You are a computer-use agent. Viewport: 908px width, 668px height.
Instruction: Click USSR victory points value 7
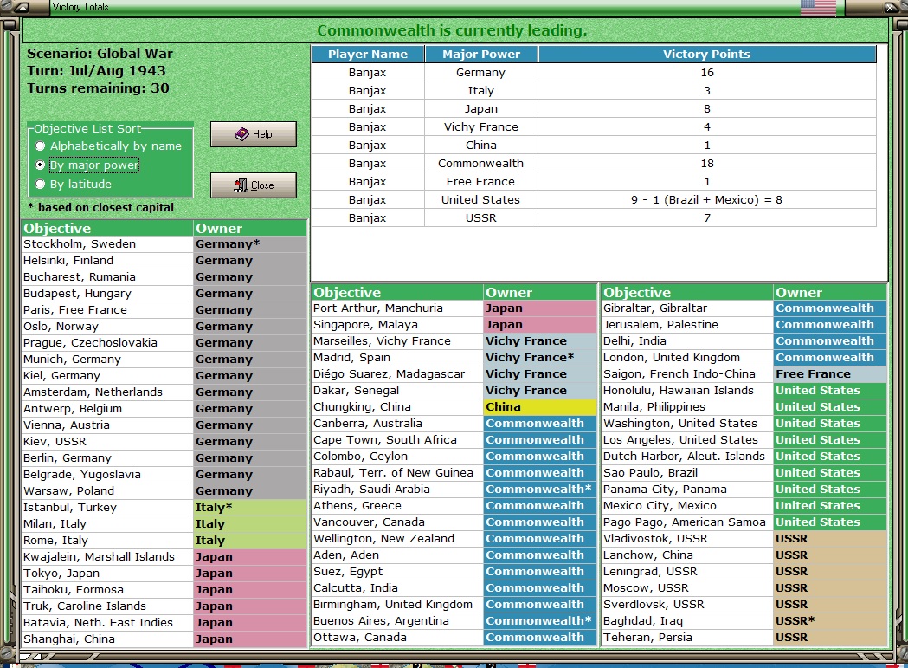click(707, 218)
